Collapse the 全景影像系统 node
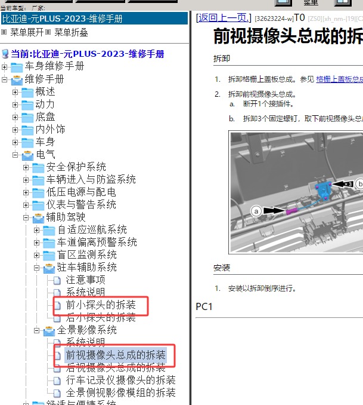The height and width of the screenshot is (405, 363). point(37,330)
